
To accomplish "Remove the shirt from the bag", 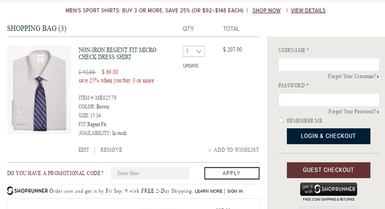I will [x=111, y=150].
